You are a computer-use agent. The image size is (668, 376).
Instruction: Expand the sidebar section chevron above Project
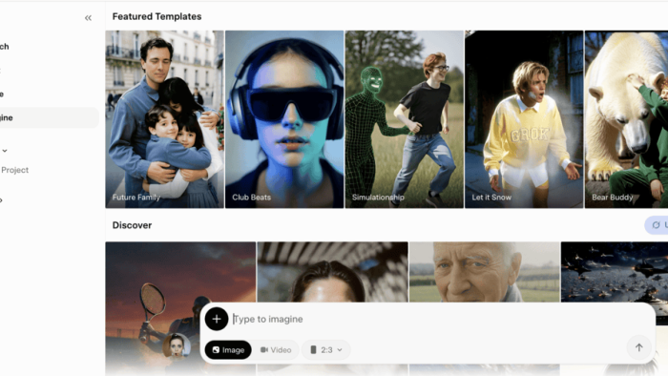click(x=5, y=151)
